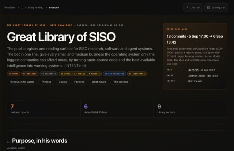This screenshot has height=151, width=234.
Task: Click the 27 REPOS · 23 PUBLIC badge
Action: 80,74
